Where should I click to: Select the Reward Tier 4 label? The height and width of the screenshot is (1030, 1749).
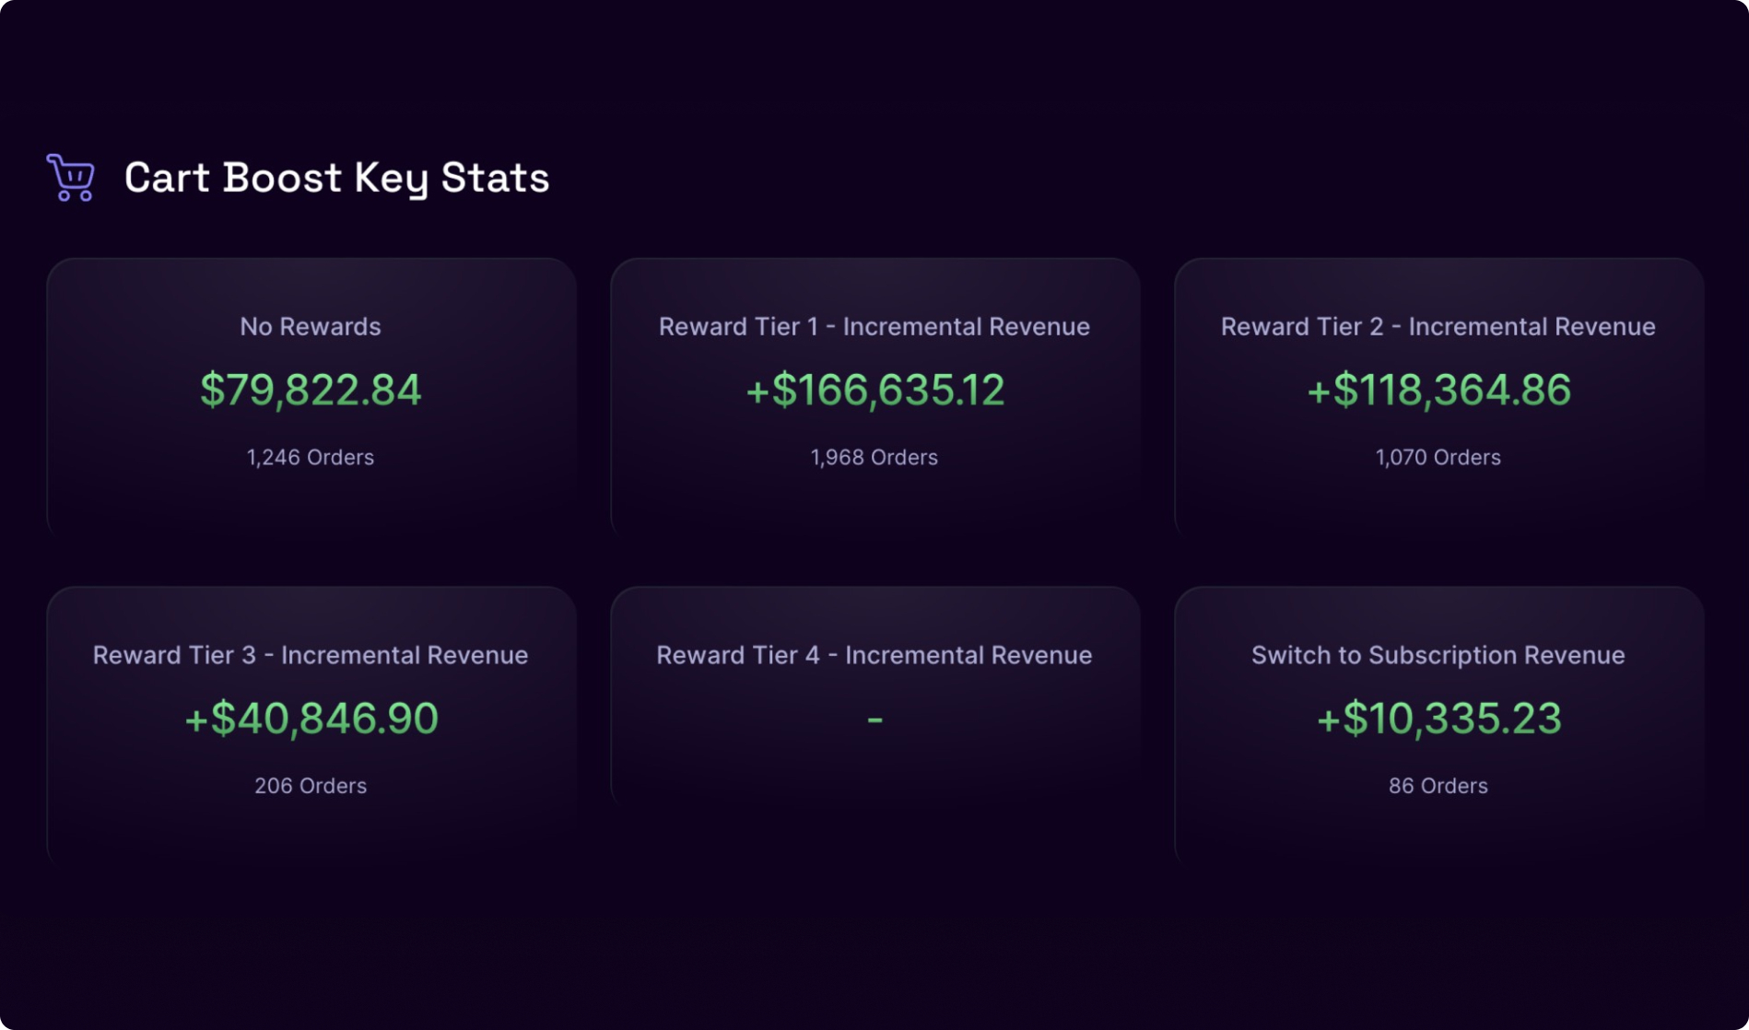point(874,655)
